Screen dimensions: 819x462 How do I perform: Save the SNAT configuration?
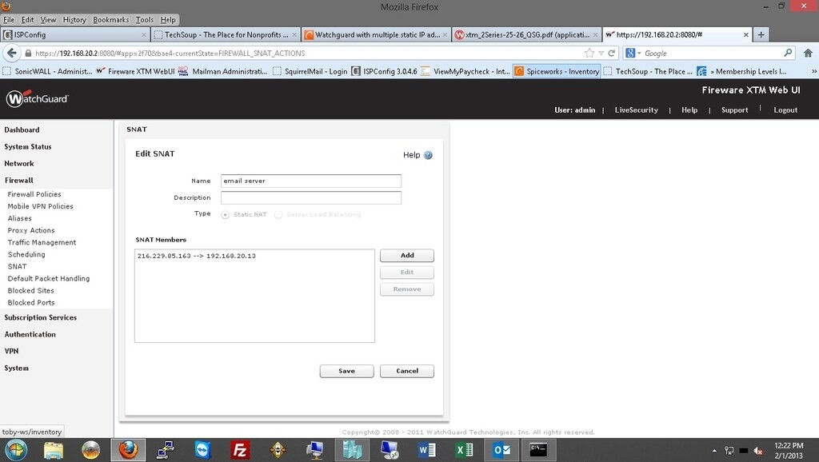pyautogui.click(x=346, y=370)
